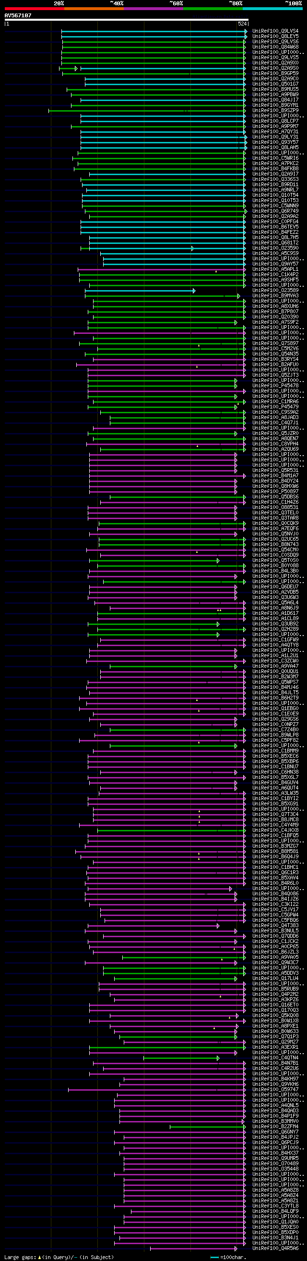Screen dimensions: 307x1261
Task: Click the UniRef100_Q336S3 entry
Action: (275, 179)
